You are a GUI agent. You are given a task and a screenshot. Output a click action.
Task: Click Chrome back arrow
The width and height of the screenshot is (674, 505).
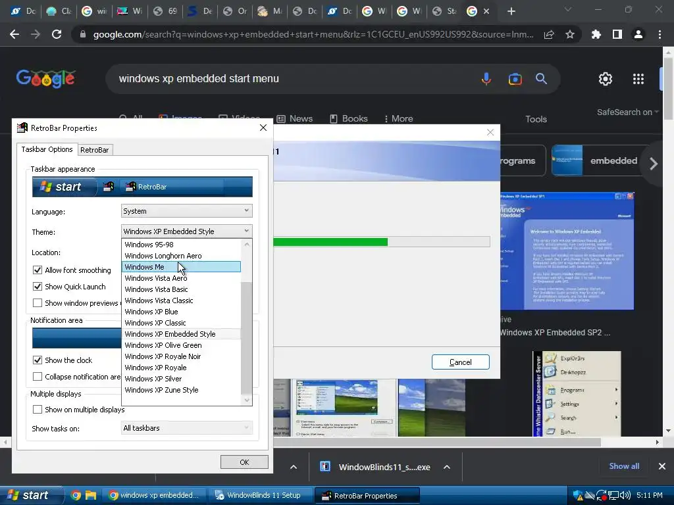click(14, 34)
